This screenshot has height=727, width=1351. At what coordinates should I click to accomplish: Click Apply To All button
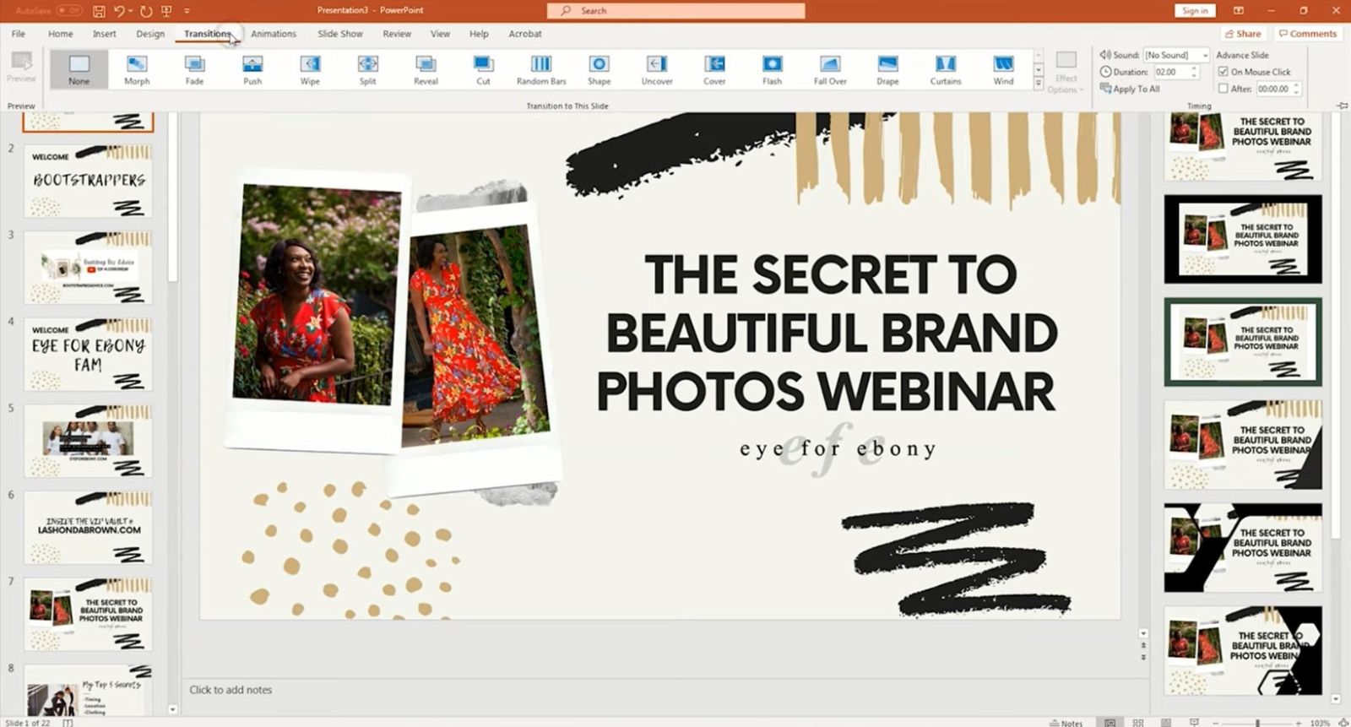1130,89
